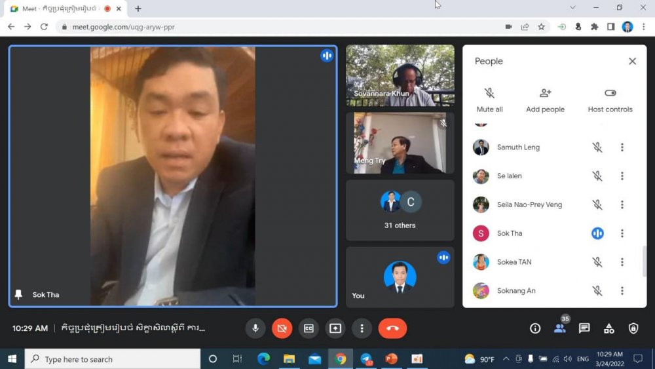The height and width of the screenshot is (369, 655).
Task: Open more options in call controls
Action: coord(362,328)
